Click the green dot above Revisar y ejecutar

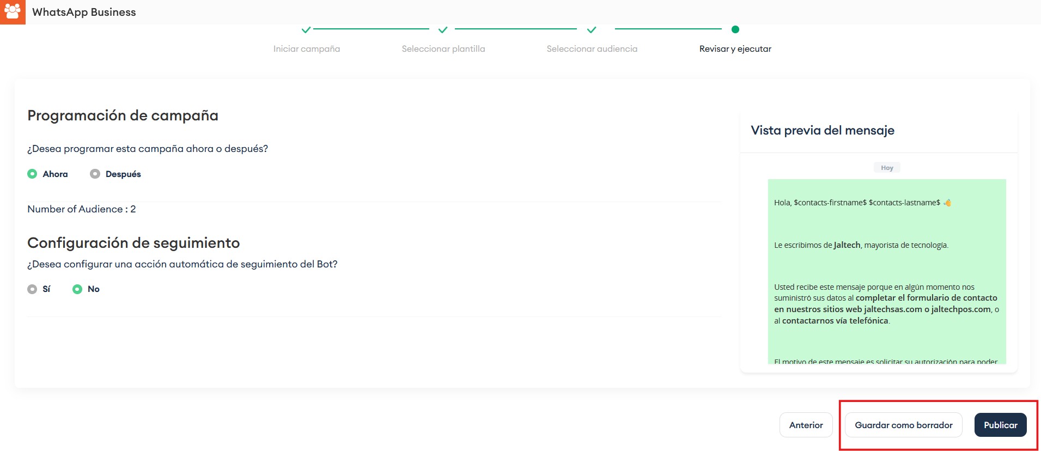click(735, 29)
